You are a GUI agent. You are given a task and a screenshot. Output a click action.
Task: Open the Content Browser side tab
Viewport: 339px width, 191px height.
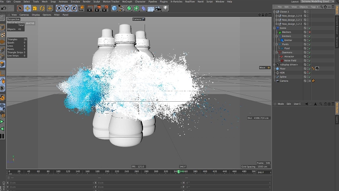pos(337,25)
